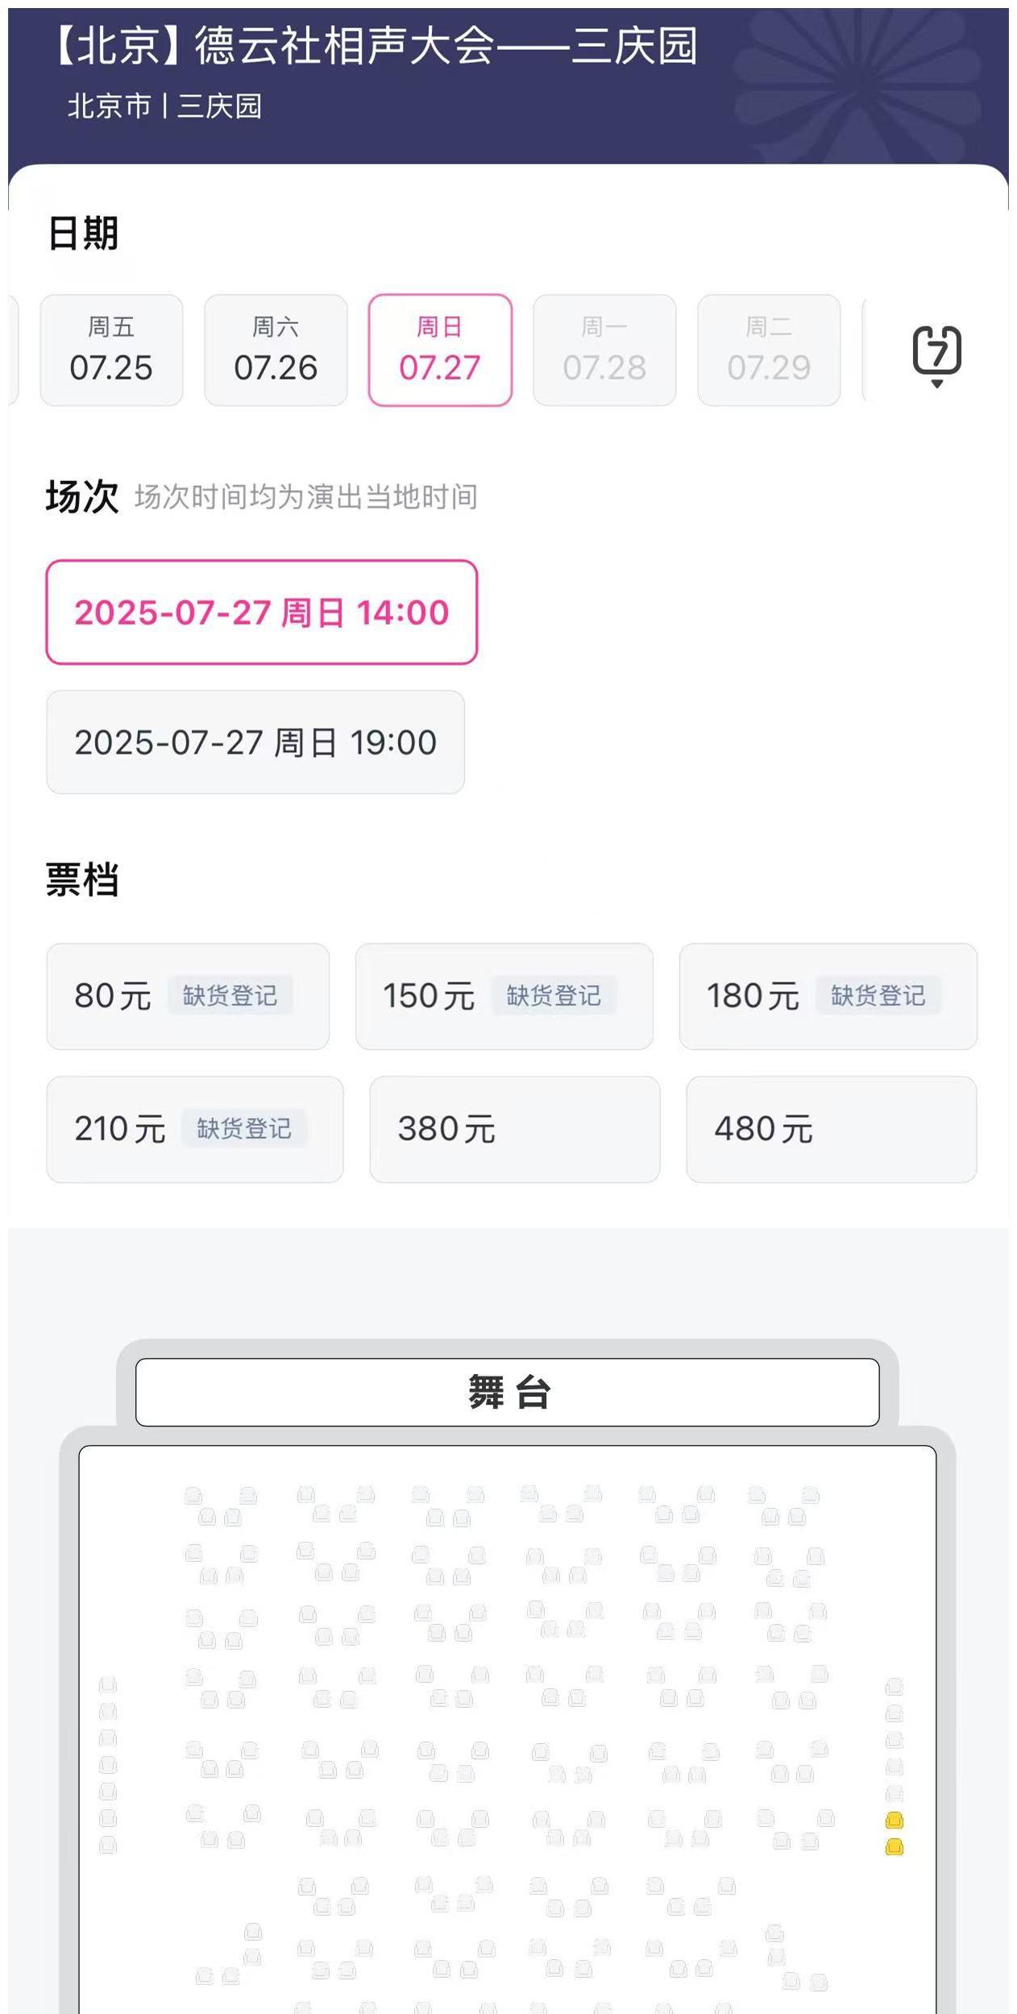The width and height of the screenshot is (1017, 2014).
Task: Tap 缺货登记 on the 180元 tier
Action: tap(878, 996)
